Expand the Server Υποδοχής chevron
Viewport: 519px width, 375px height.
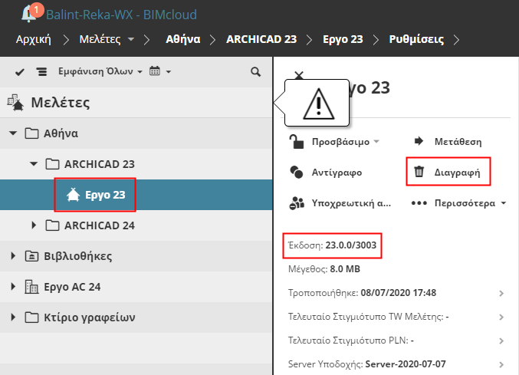tap(501, 365)
